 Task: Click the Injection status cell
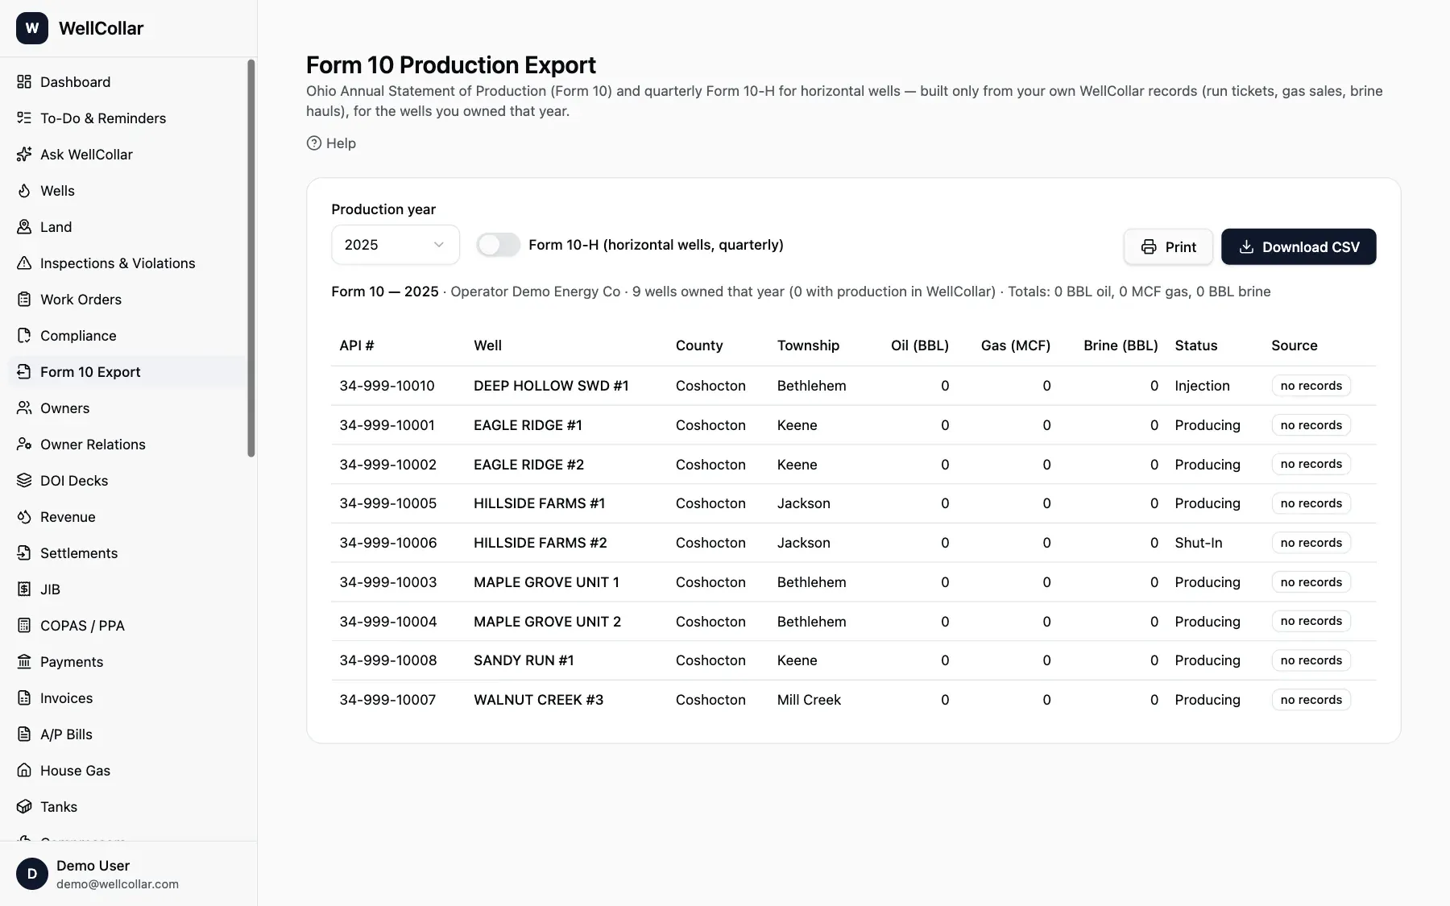(1202, 386)
